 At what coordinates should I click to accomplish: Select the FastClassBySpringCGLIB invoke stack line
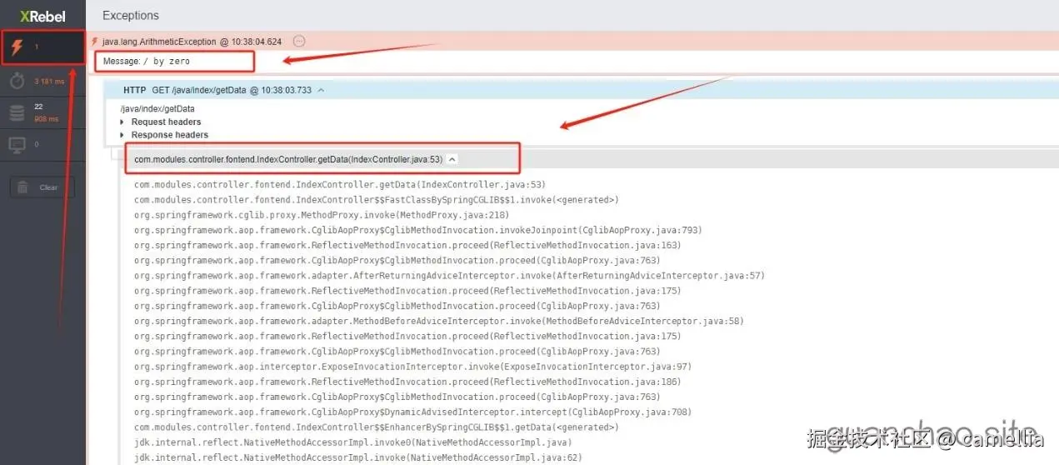click(376, 200)
